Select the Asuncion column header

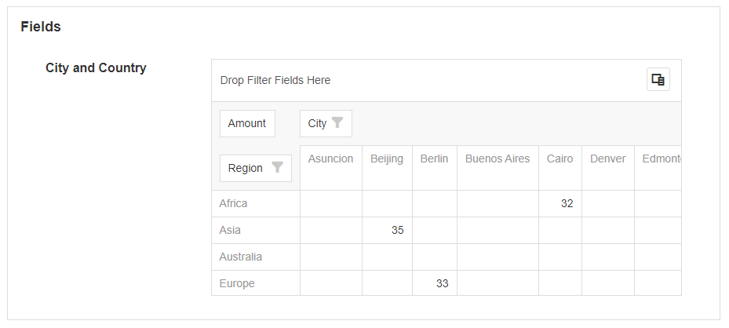[330, 159]
